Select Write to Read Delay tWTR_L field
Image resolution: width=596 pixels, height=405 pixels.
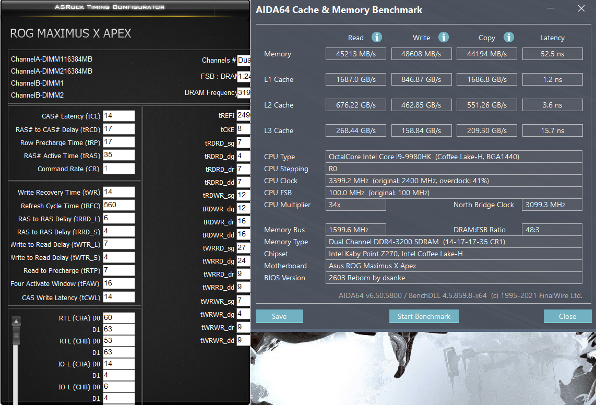click(x=119, y=244)
